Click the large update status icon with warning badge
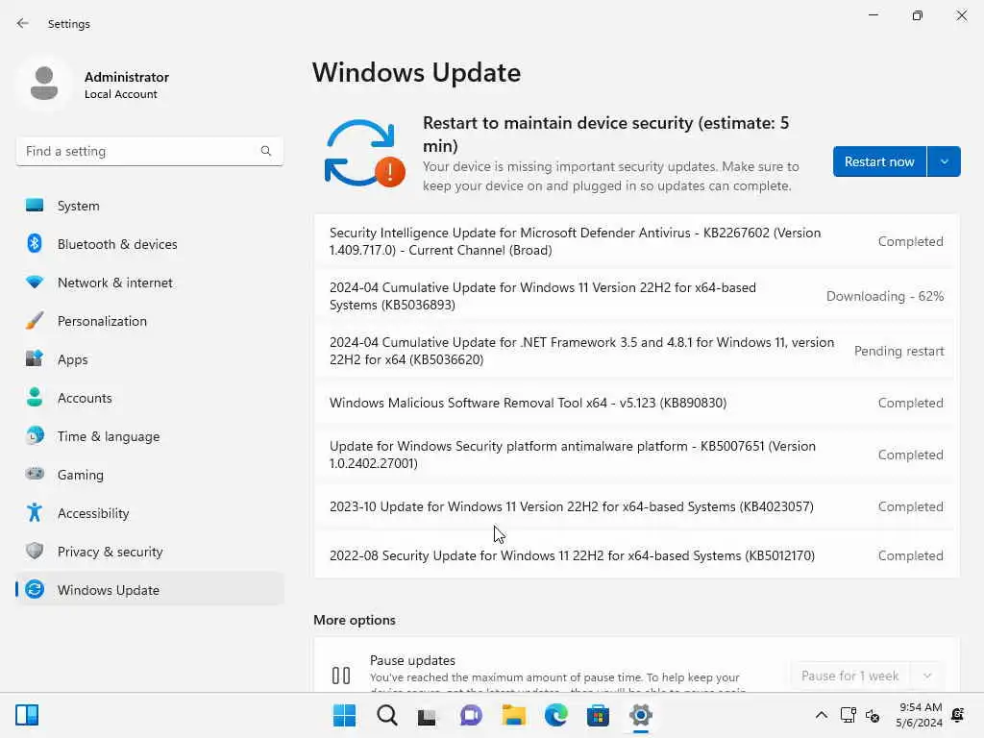984x738 pixels. pos(364,154)
